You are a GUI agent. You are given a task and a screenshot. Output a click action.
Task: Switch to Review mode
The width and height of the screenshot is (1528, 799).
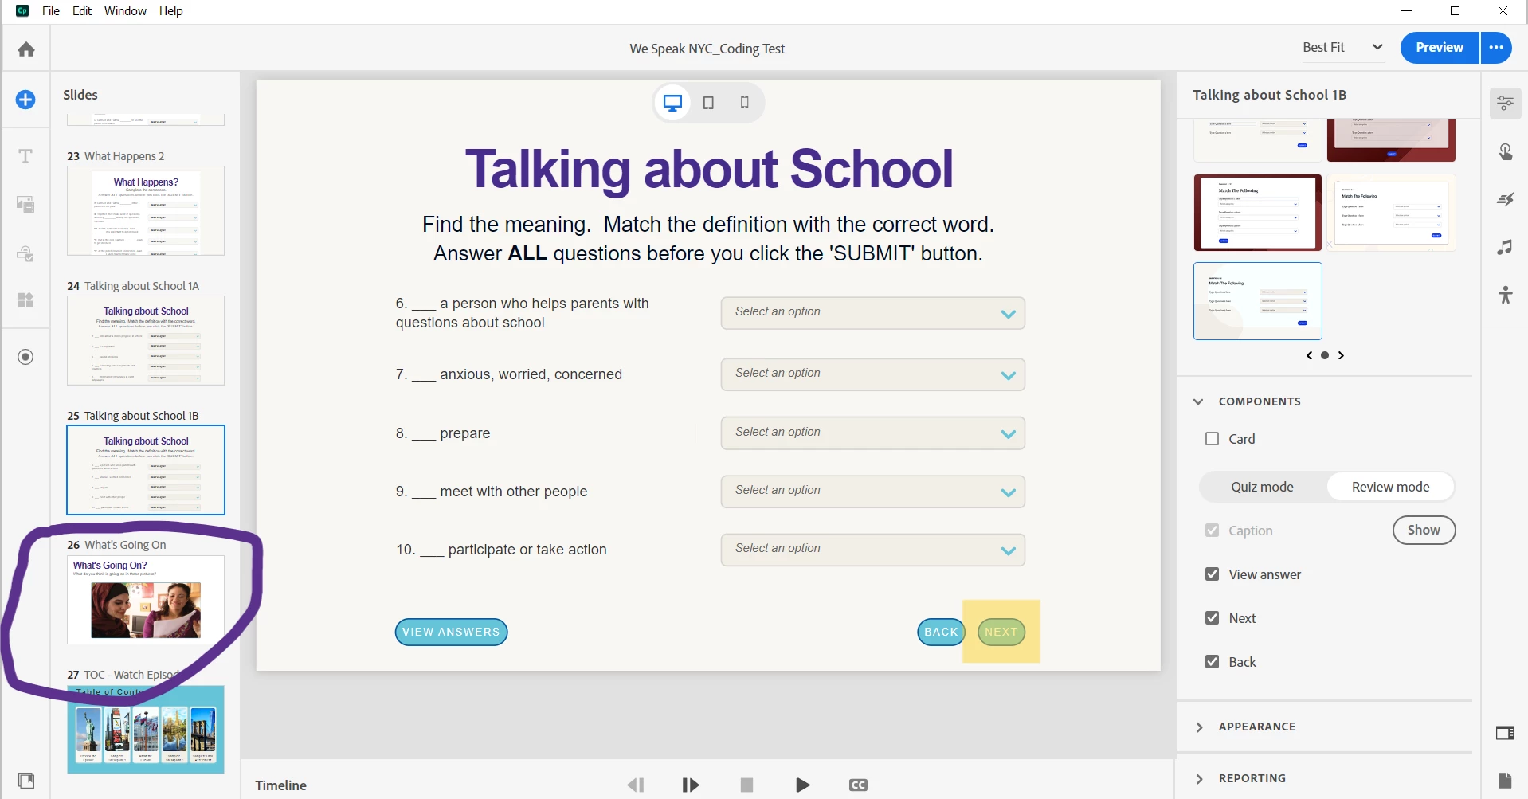[x=1390, y=487]
